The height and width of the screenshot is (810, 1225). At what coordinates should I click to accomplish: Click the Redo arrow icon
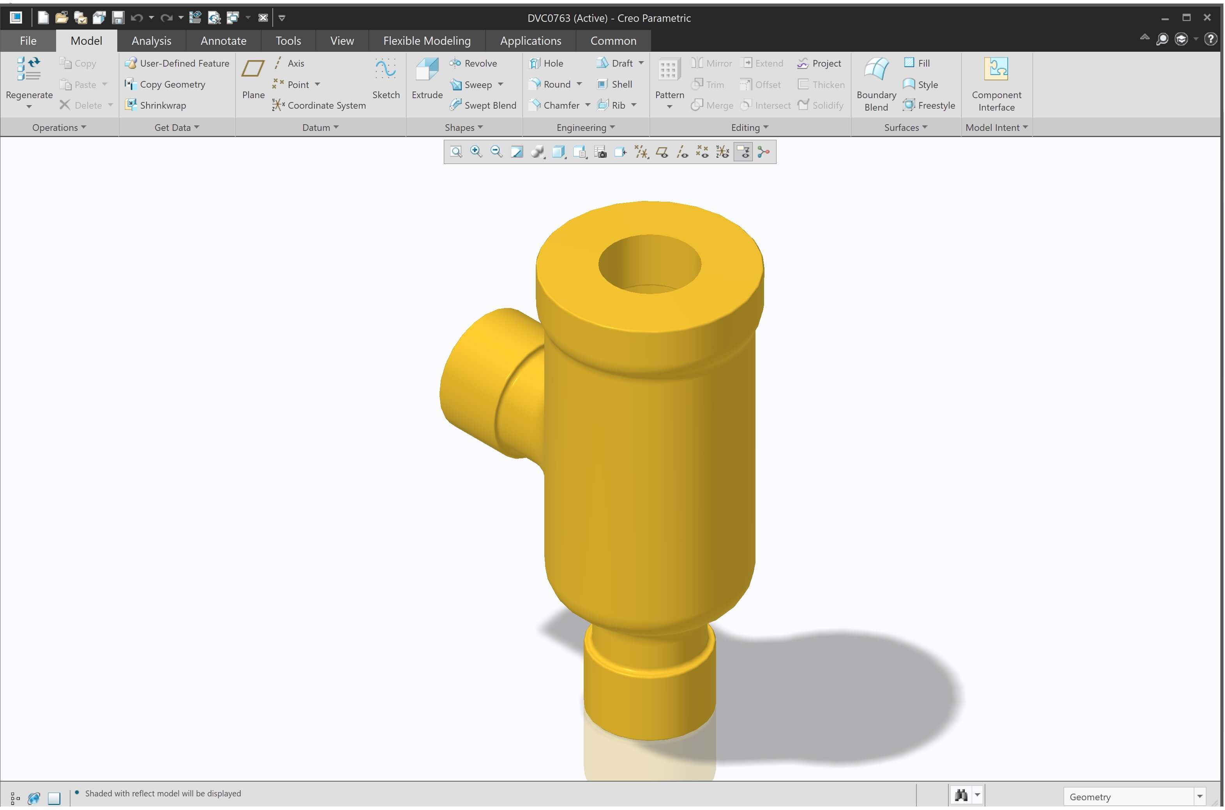coord(166,18)
